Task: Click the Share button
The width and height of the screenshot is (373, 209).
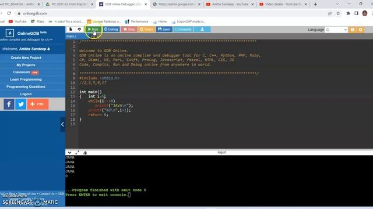Action: pos(146,29)
